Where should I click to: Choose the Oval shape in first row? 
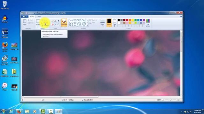[x=75, y=20]
